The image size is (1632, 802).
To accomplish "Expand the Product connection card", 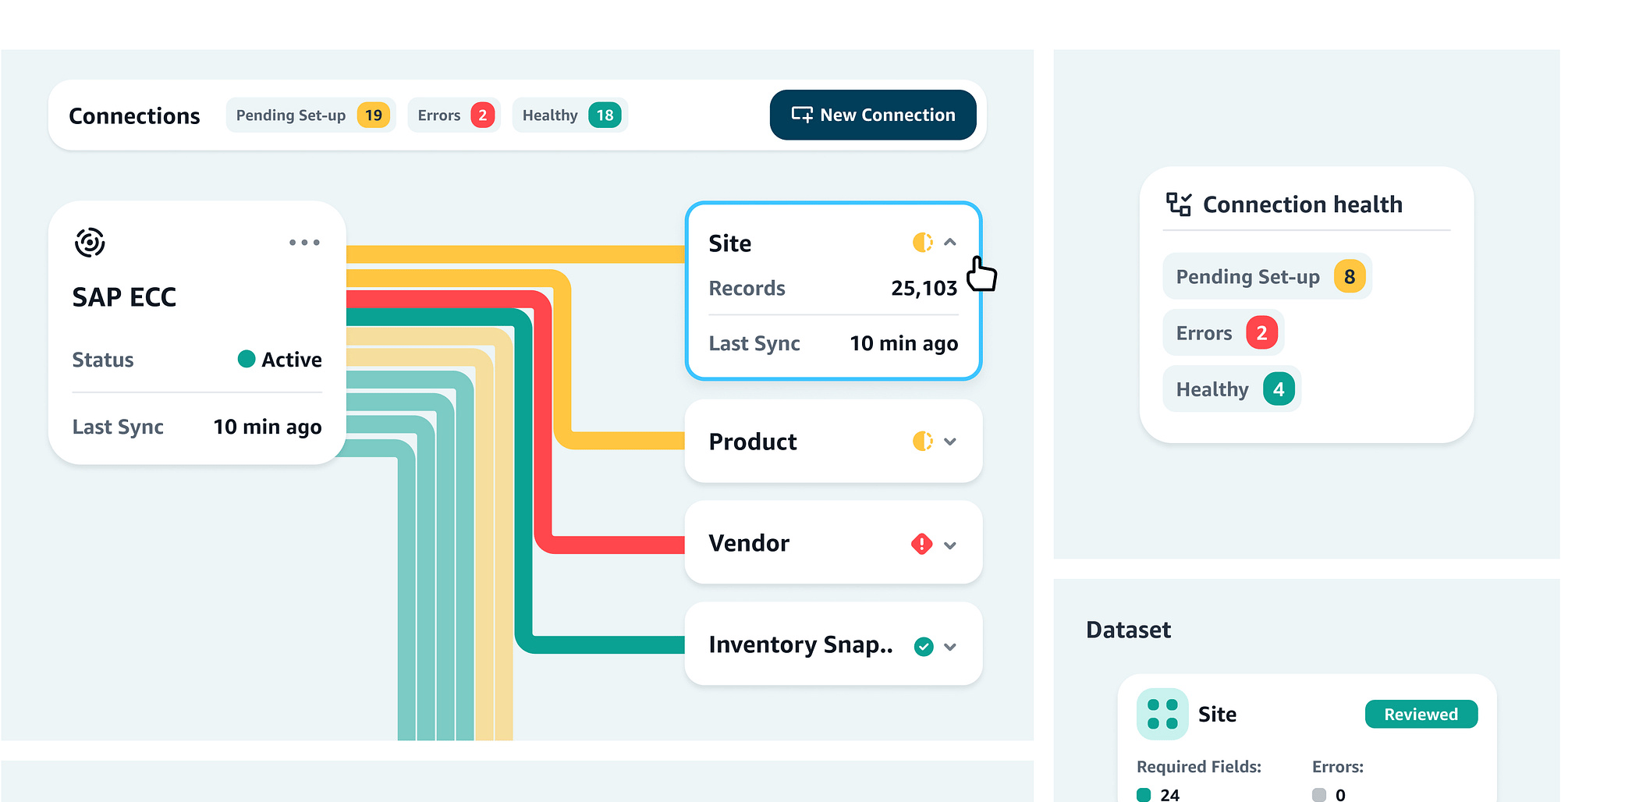I will pos(950,442).
